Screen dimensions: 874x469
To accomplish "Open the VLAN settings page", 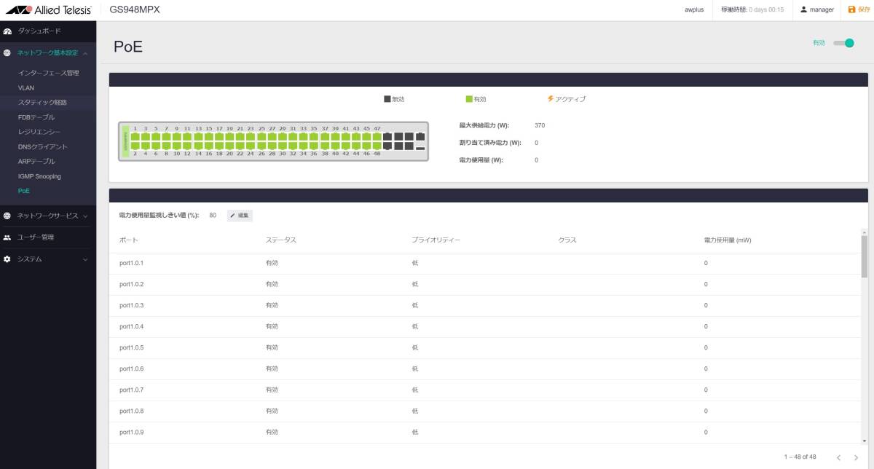I will (x=26, y=88).
